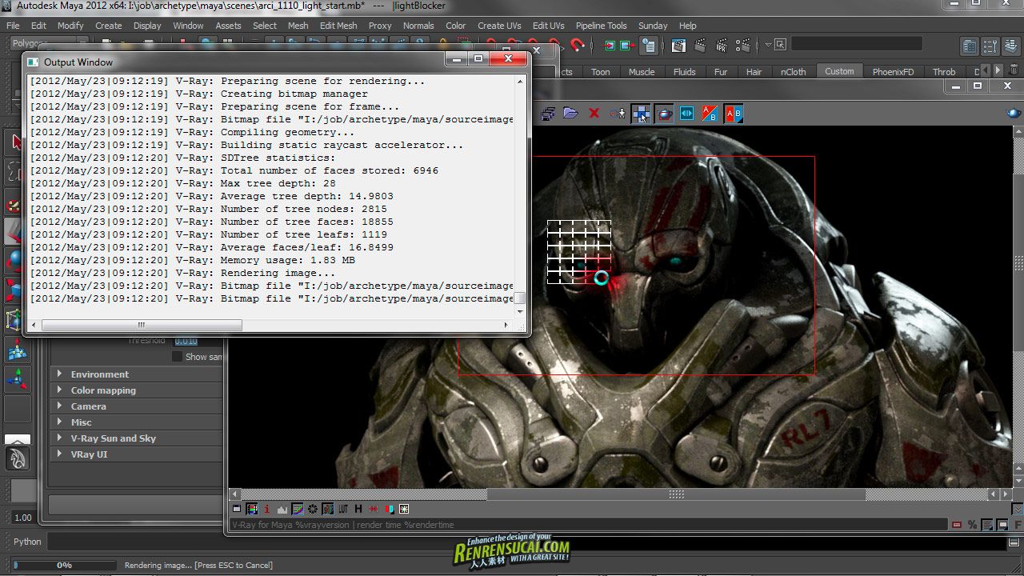Click the side-by-side A B compare icon
Screen dimensions: 1024x576
(733, 114)
